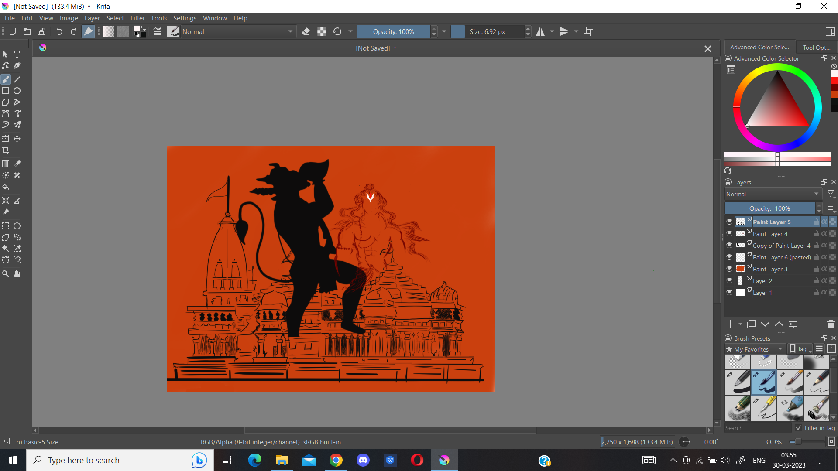
Task: Switch to the Tool Options tab
Action: coord(816,47)
